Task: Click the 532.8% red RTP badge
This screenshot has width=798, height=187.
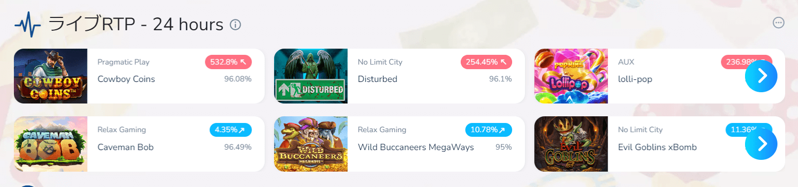Action: (228, 62)
